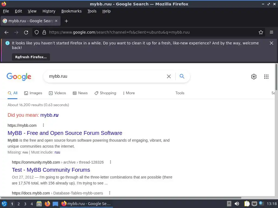278x208 pixels.
Task: Open the Google apps grid
Action: (266, 77)
